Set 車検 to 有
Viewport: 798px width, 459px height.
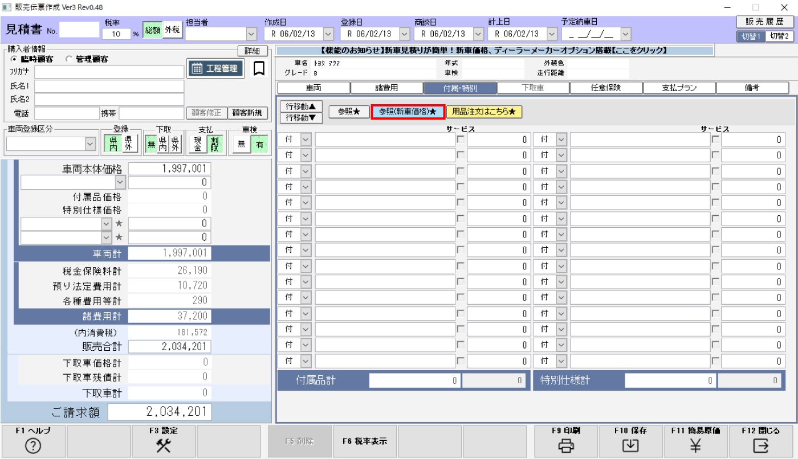tap(259, 145)
